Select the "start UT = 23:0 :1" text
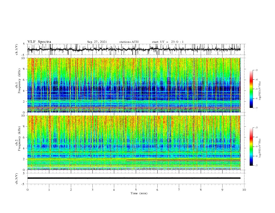275x213 pixels. (168, 42)
